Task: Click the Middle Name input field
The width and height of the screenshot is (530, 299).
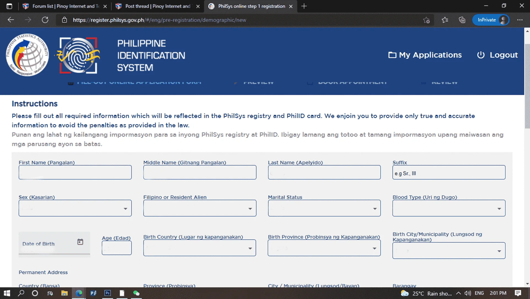Action: (200, 172)
